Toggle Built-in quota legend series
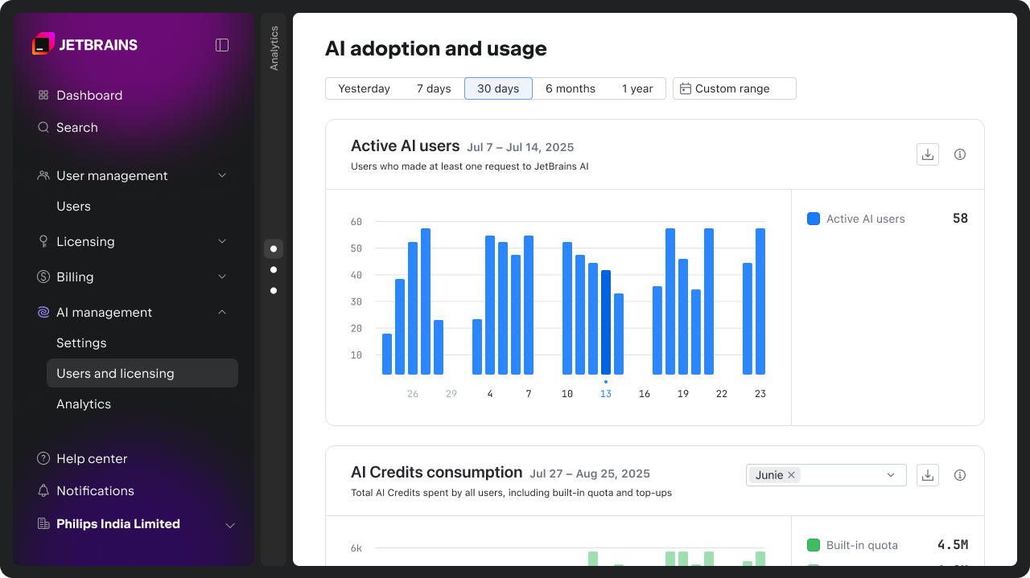 pos(814,545)
